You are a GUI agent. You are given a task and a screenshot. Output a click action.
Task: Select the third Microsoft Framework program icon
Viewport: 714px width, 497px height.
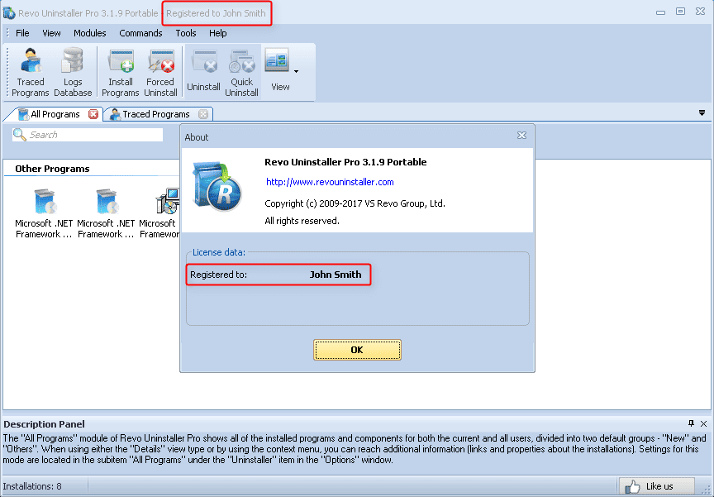(167, 201)
